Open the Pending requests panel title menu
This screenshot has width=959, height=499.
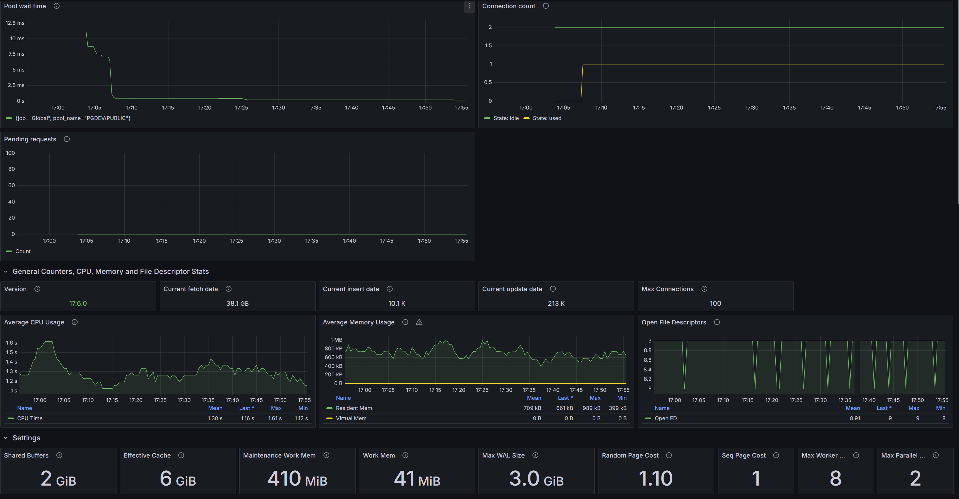(x=30, y=139)
